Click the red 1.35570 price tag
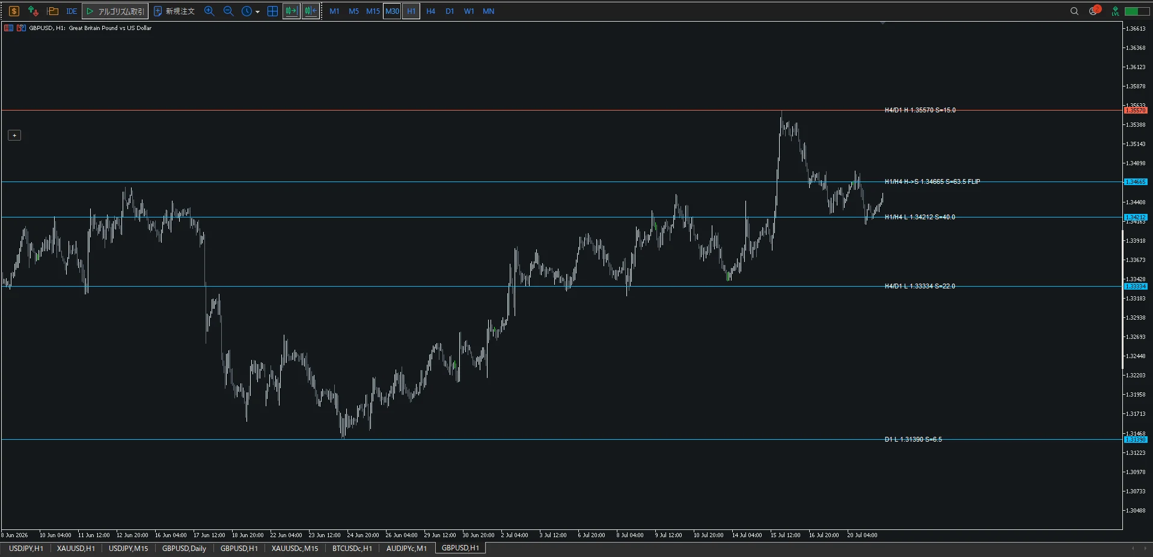This screenshot has height=557, width=1153. pos(1136,111)
